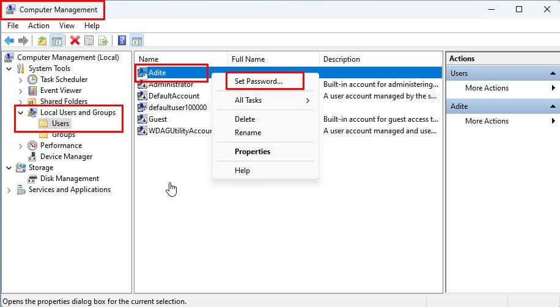This screenshot has height=307, width=560.
Task: Maximize the Computer Management window
Action: 519,9
